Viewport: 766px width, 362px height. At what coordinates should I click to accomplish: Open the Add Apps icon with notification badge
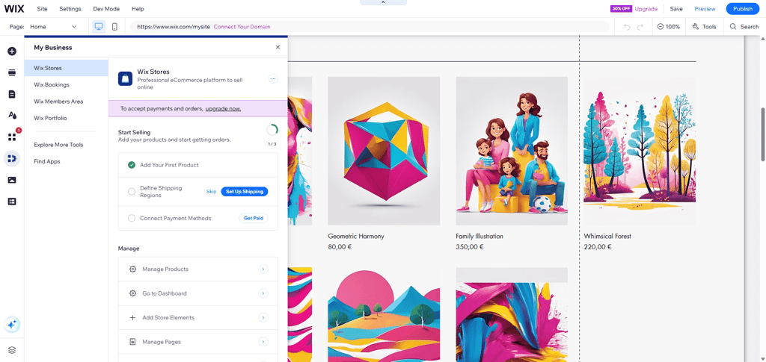[x=12, y=137]
